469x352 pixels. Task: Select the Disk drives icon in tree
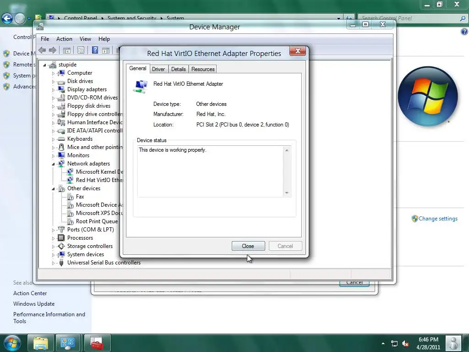[61, 82]
